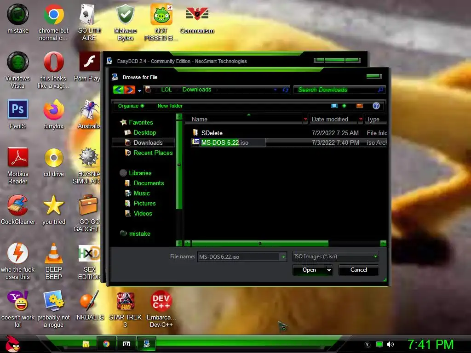Expand the recent locations arrow beside navigation buttons

tap(139, 91)
